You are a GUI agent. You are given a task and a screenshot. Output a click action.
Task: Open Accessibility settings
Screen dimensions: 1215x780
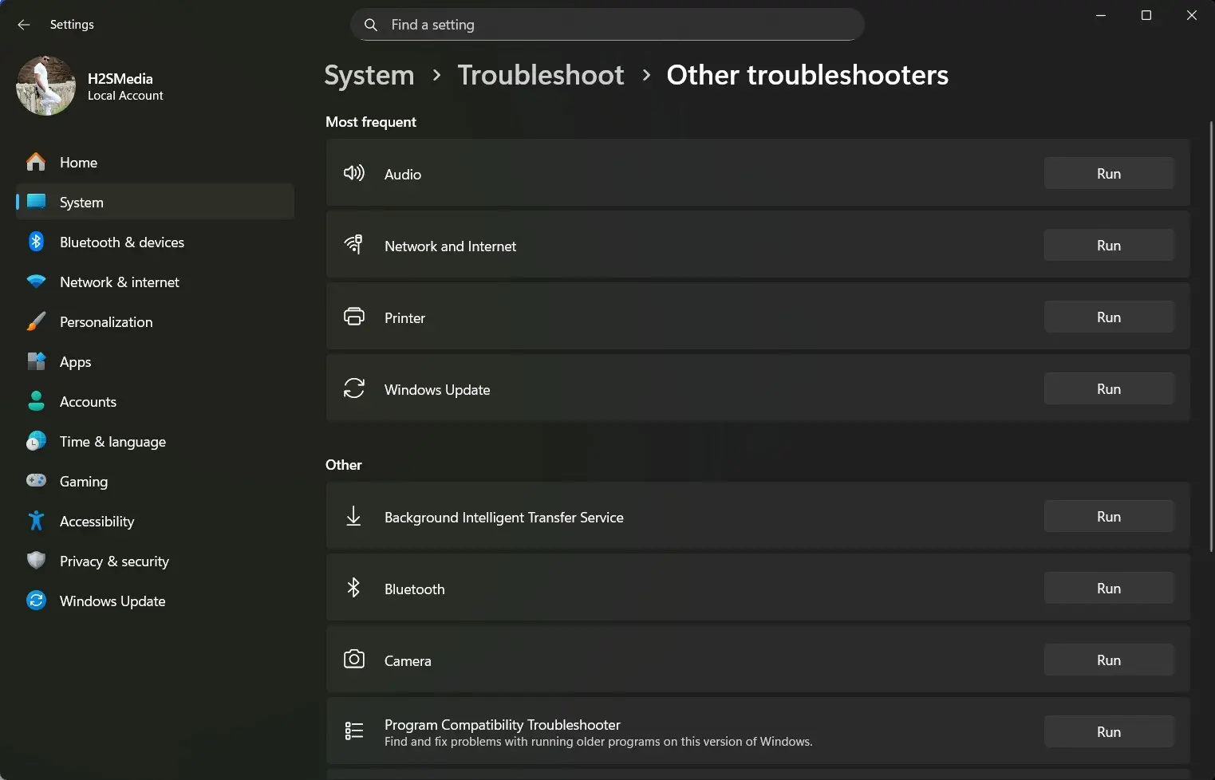tap(155, 521)
